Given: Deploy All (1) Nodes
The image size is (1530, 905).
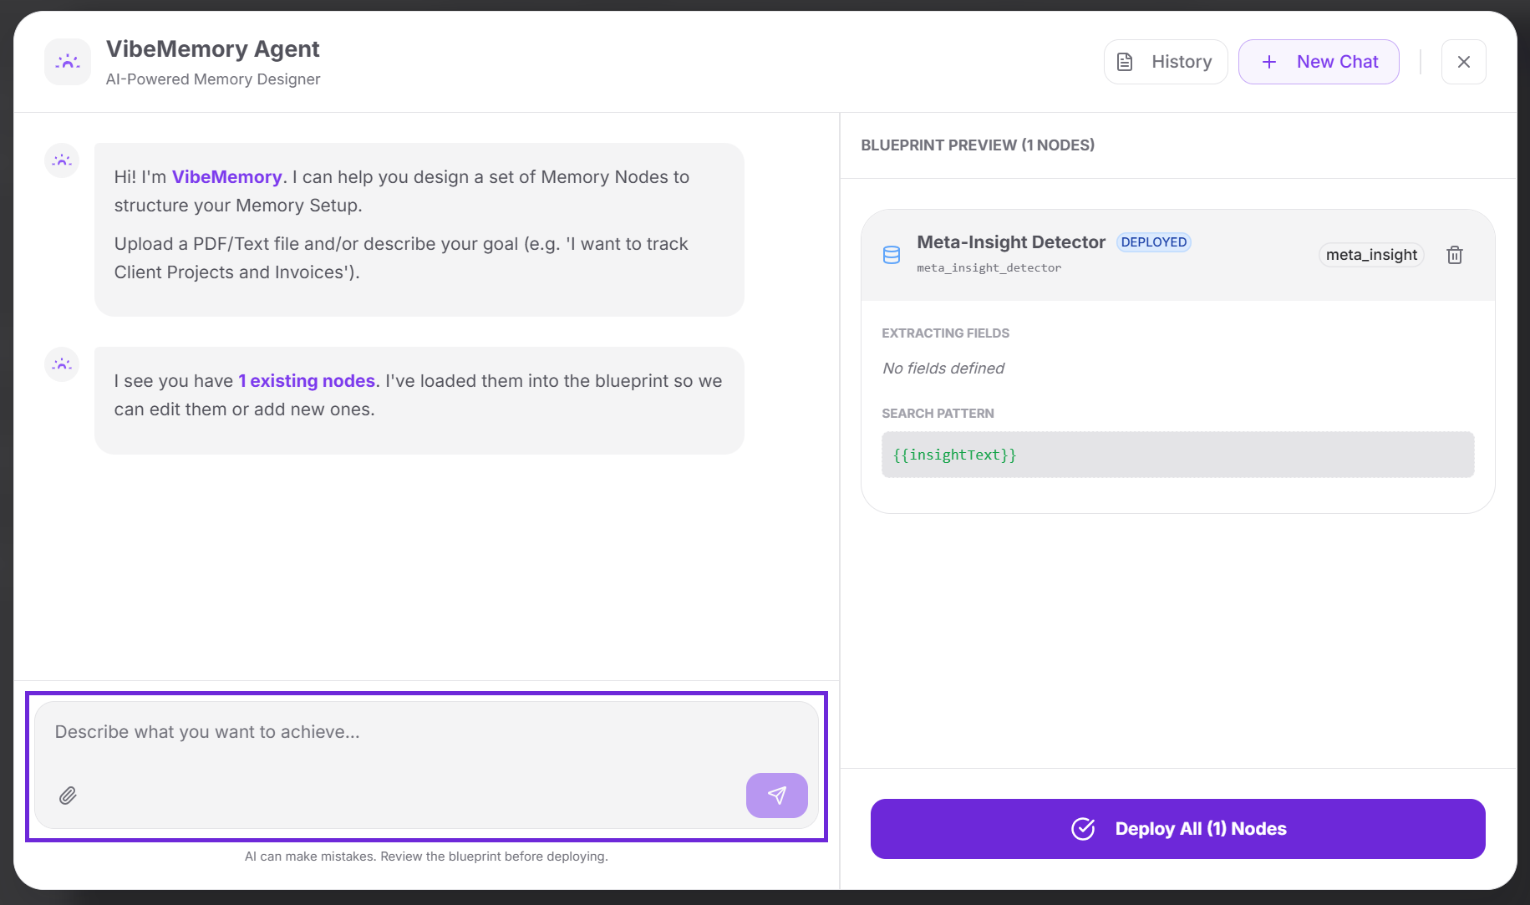Looking at the screenshot, I should [1177, 829].
